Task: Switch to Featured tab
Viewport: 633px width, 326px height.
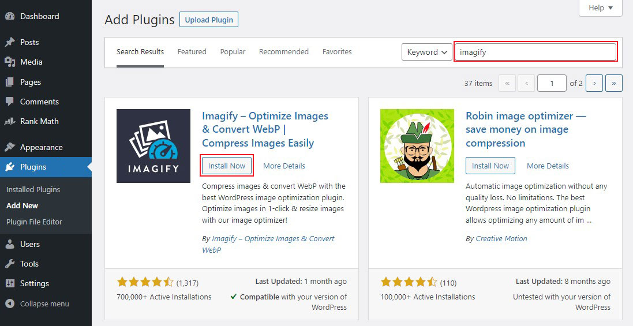Action: coord(192,52)
